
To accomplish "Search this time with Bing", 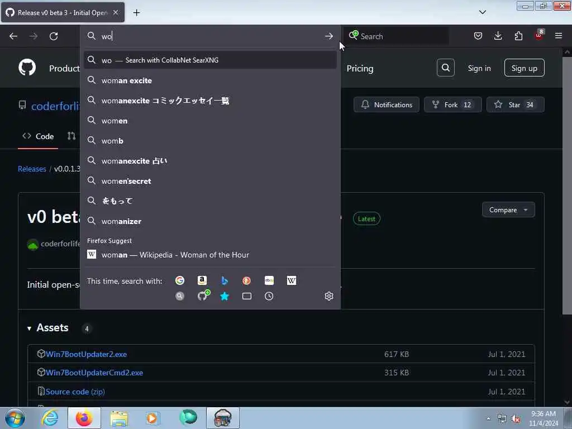I will [x=225, y=280].
